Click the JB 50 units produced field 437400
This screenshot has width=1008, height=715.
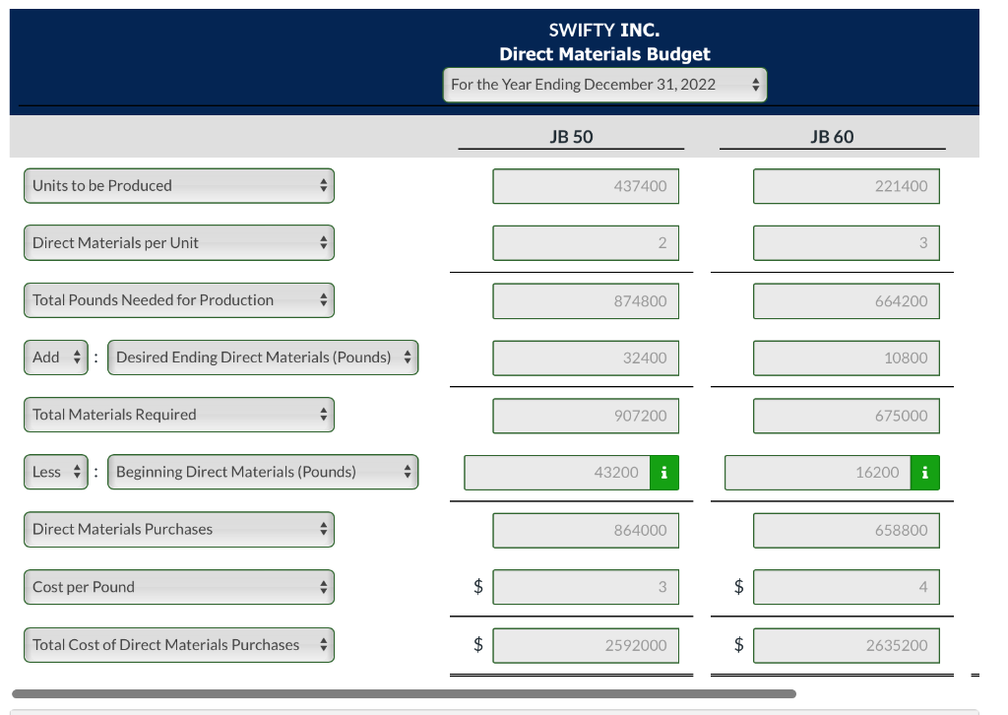coord(586,186)
